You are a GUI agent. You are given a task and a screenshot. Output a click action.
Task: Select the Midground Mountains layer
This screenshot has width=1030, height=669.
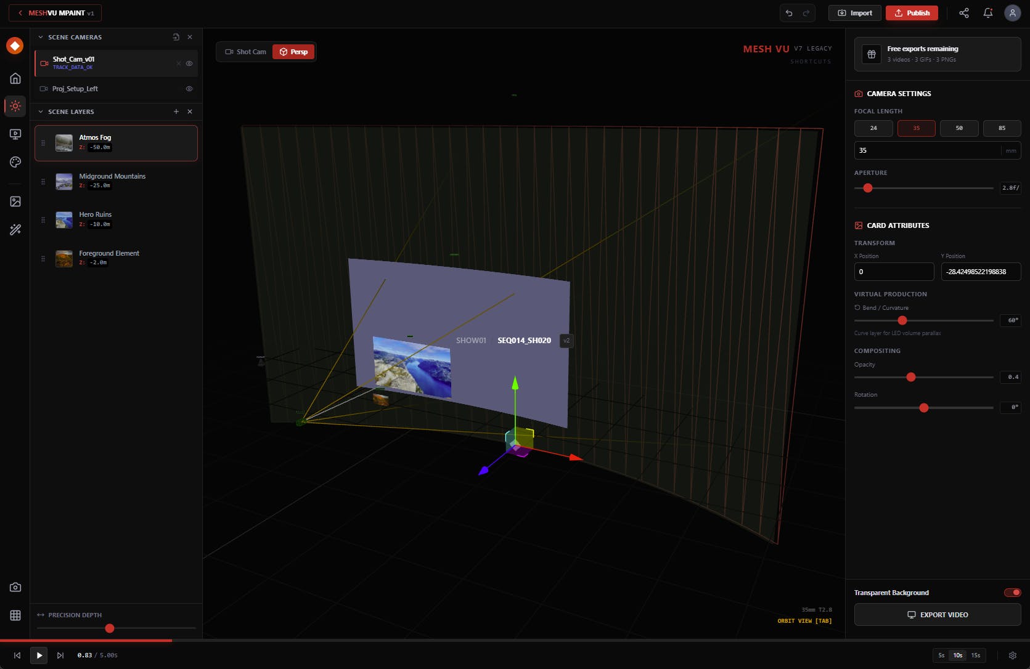tap(116, 182)
